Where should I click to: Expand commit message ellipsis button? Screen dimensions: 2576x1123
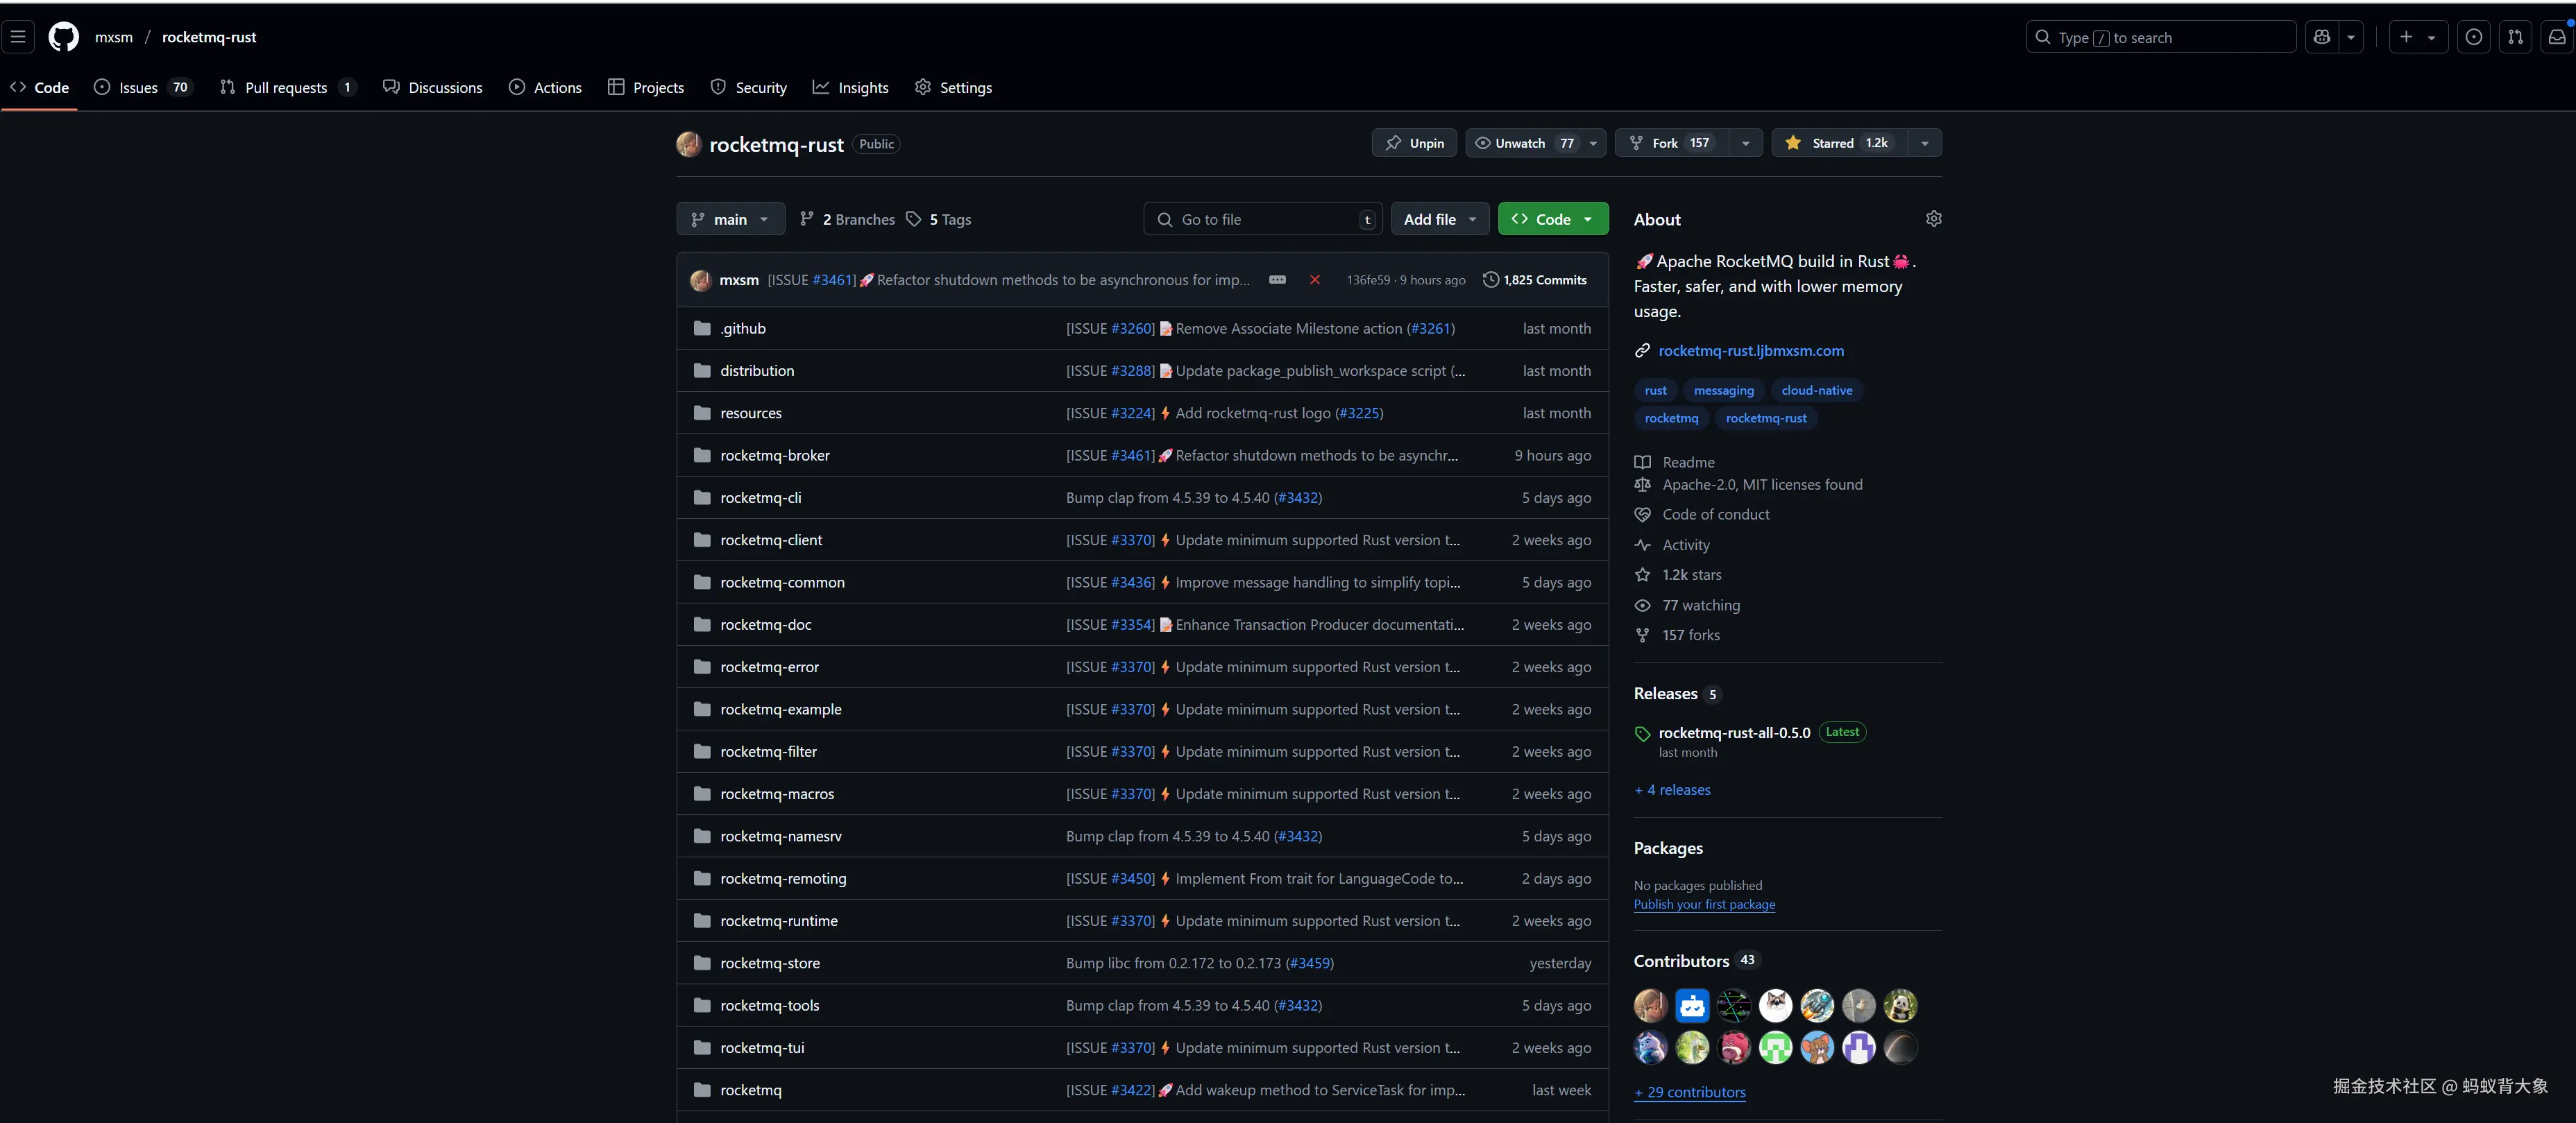[x=1277, y=280]
